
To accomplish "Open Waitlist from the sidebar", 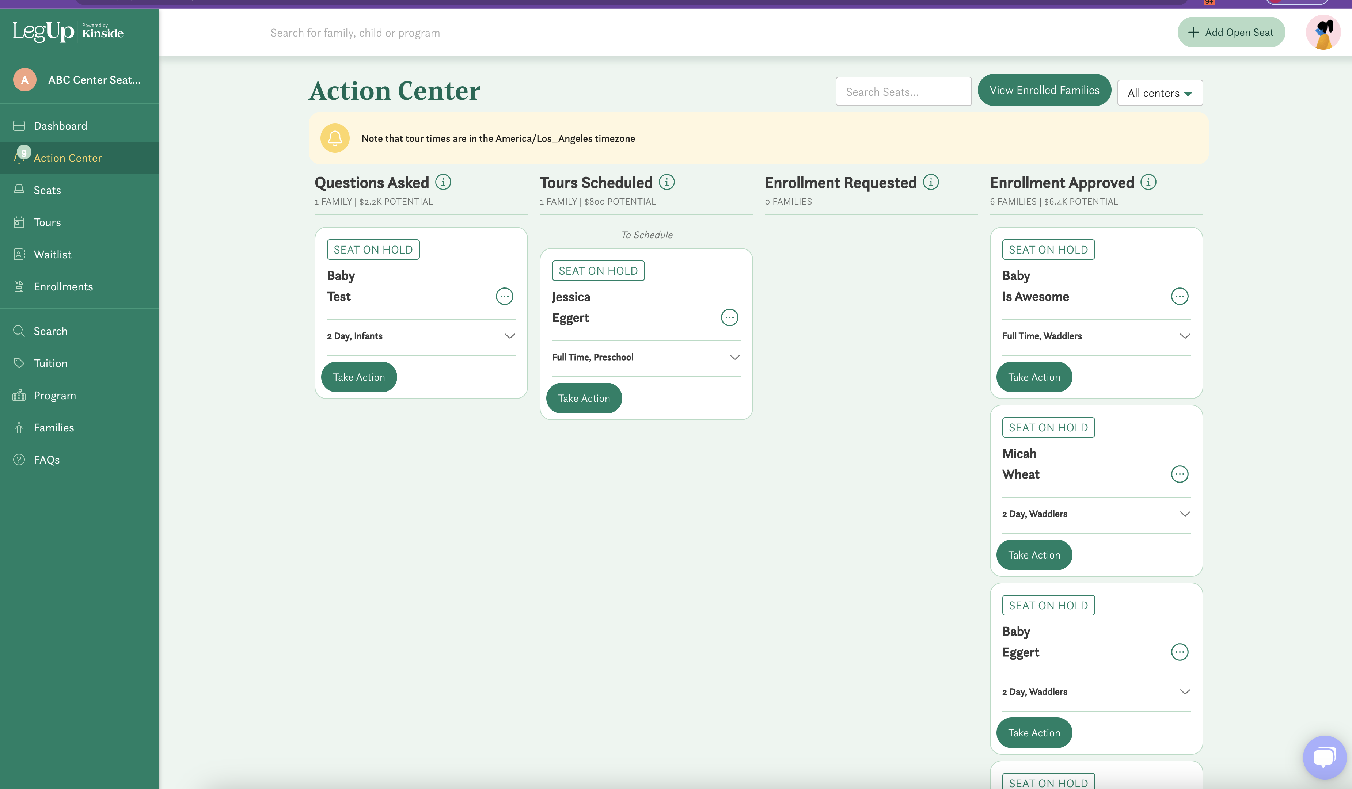I will click(79, 254).
